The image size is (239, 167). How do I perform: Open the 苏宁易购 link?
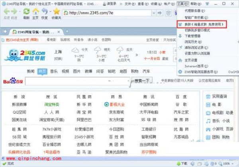pyautogui.click(x=149, y=152)
